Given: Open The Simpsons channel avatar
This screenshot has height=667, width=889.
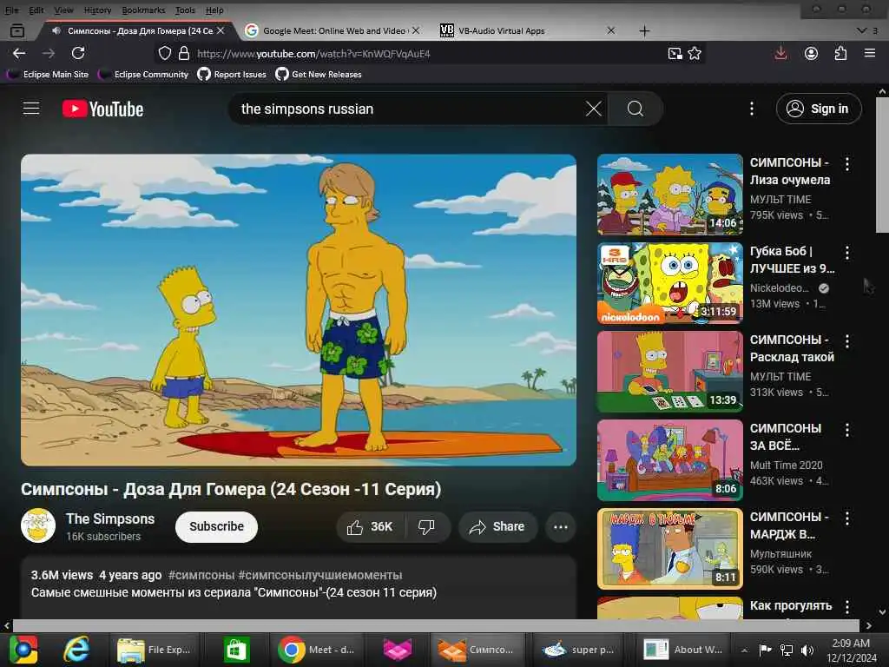Looking at the screenshot, I should click(38, 525).
